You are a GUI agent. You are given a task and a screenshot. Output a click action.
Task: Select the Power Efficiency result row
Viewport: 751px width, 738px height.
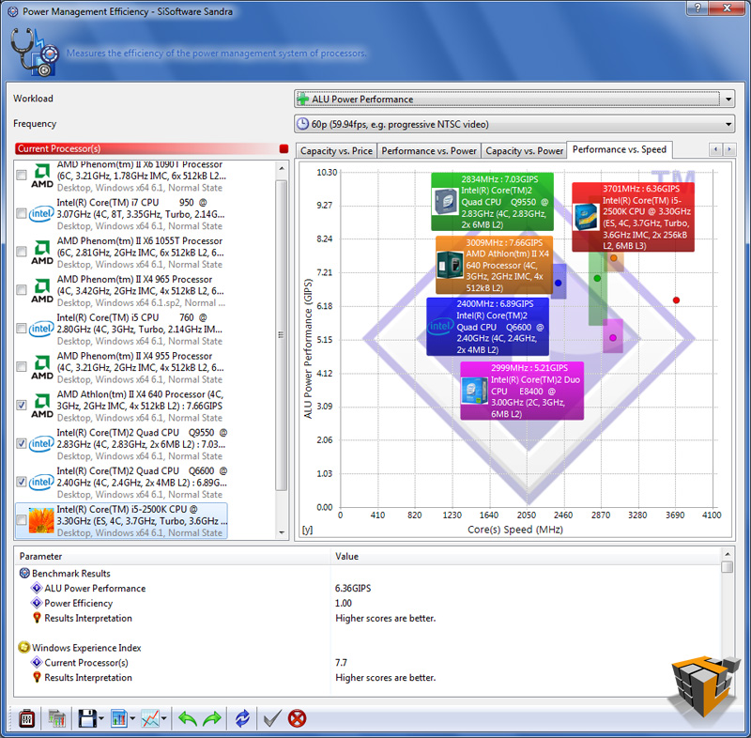tap(367, 603)
